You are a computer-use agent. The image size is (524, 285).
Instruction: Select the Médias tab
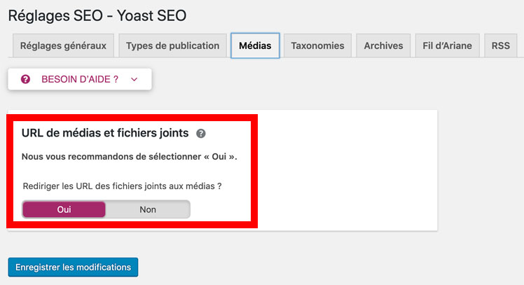[255, 46]
